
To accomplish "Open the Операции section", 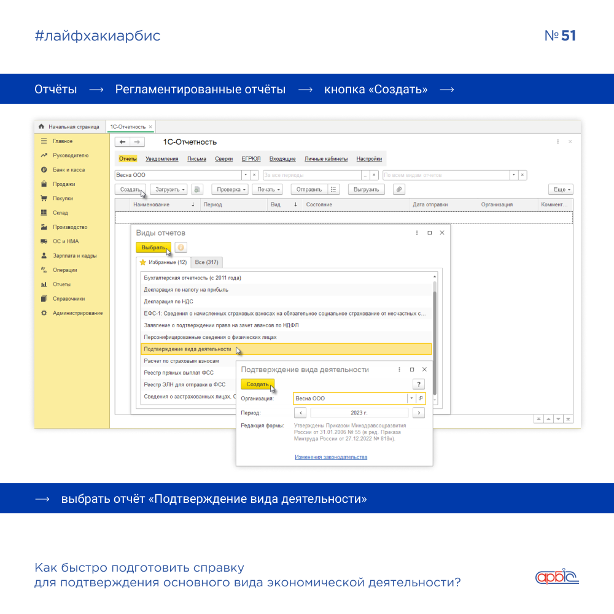I will pyautogui.click(x=64, y=270).
